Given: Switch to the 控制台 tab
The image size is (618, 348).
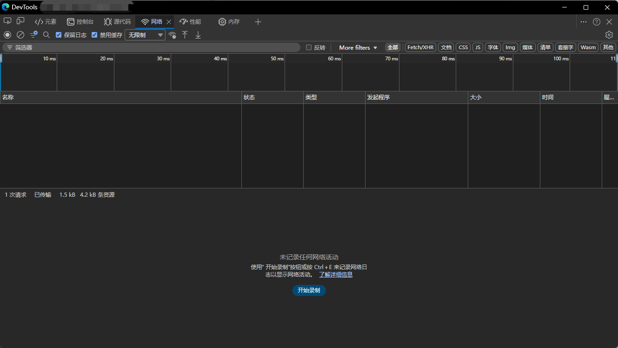Looking at the screenshot, I should 80,21.
